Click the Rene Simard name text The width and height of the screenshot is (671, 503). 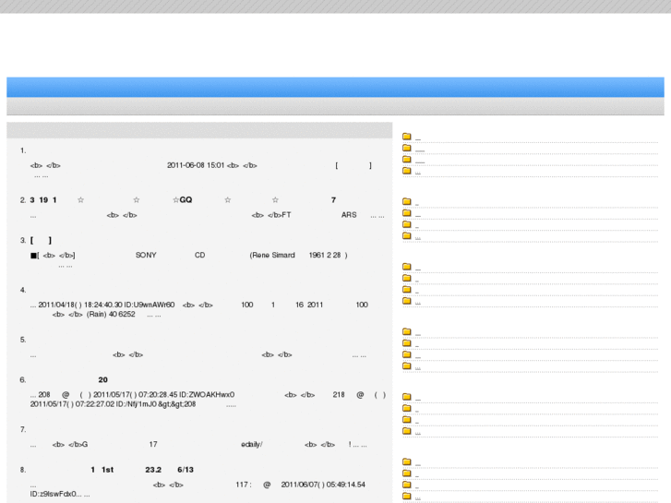tap(273, 255)
